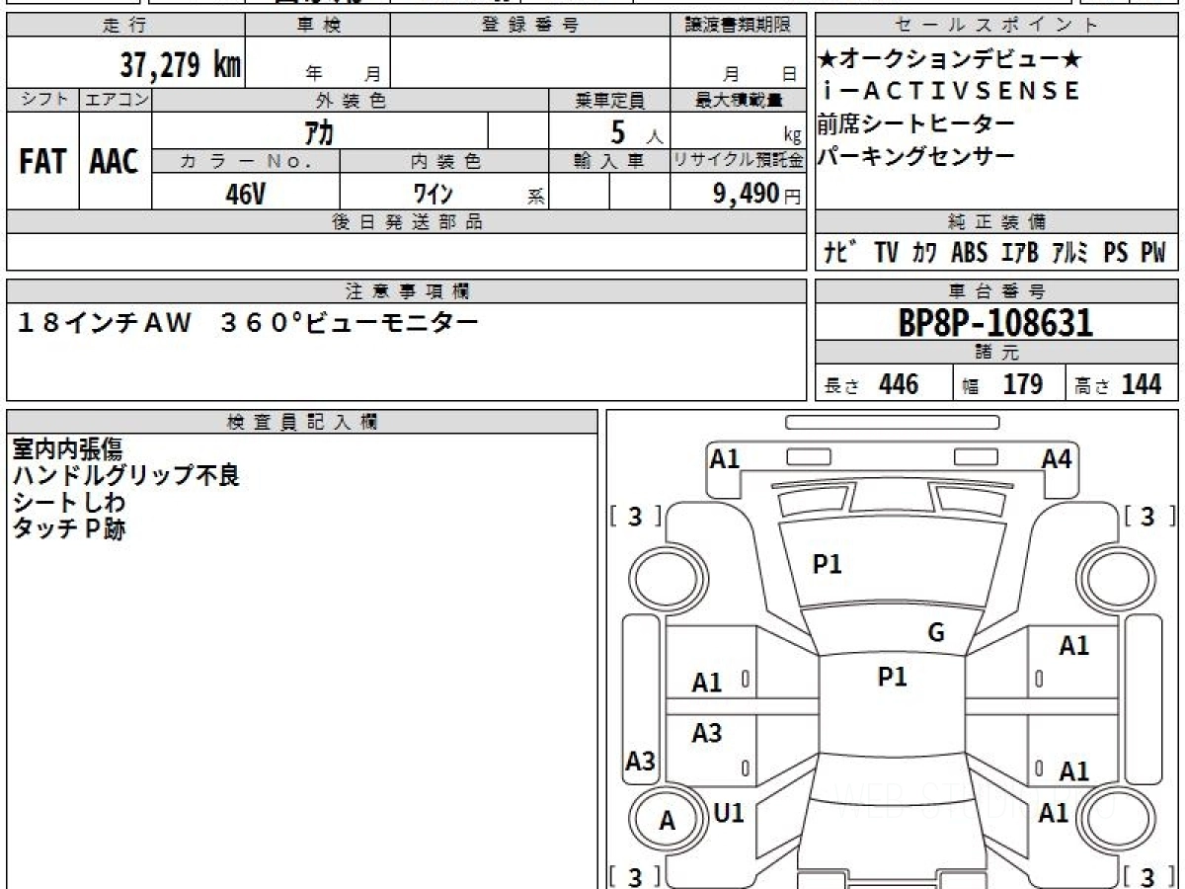Select the mileage value 37,279 km
Screen dimensions: 1185x889
(x=181, y=64)
